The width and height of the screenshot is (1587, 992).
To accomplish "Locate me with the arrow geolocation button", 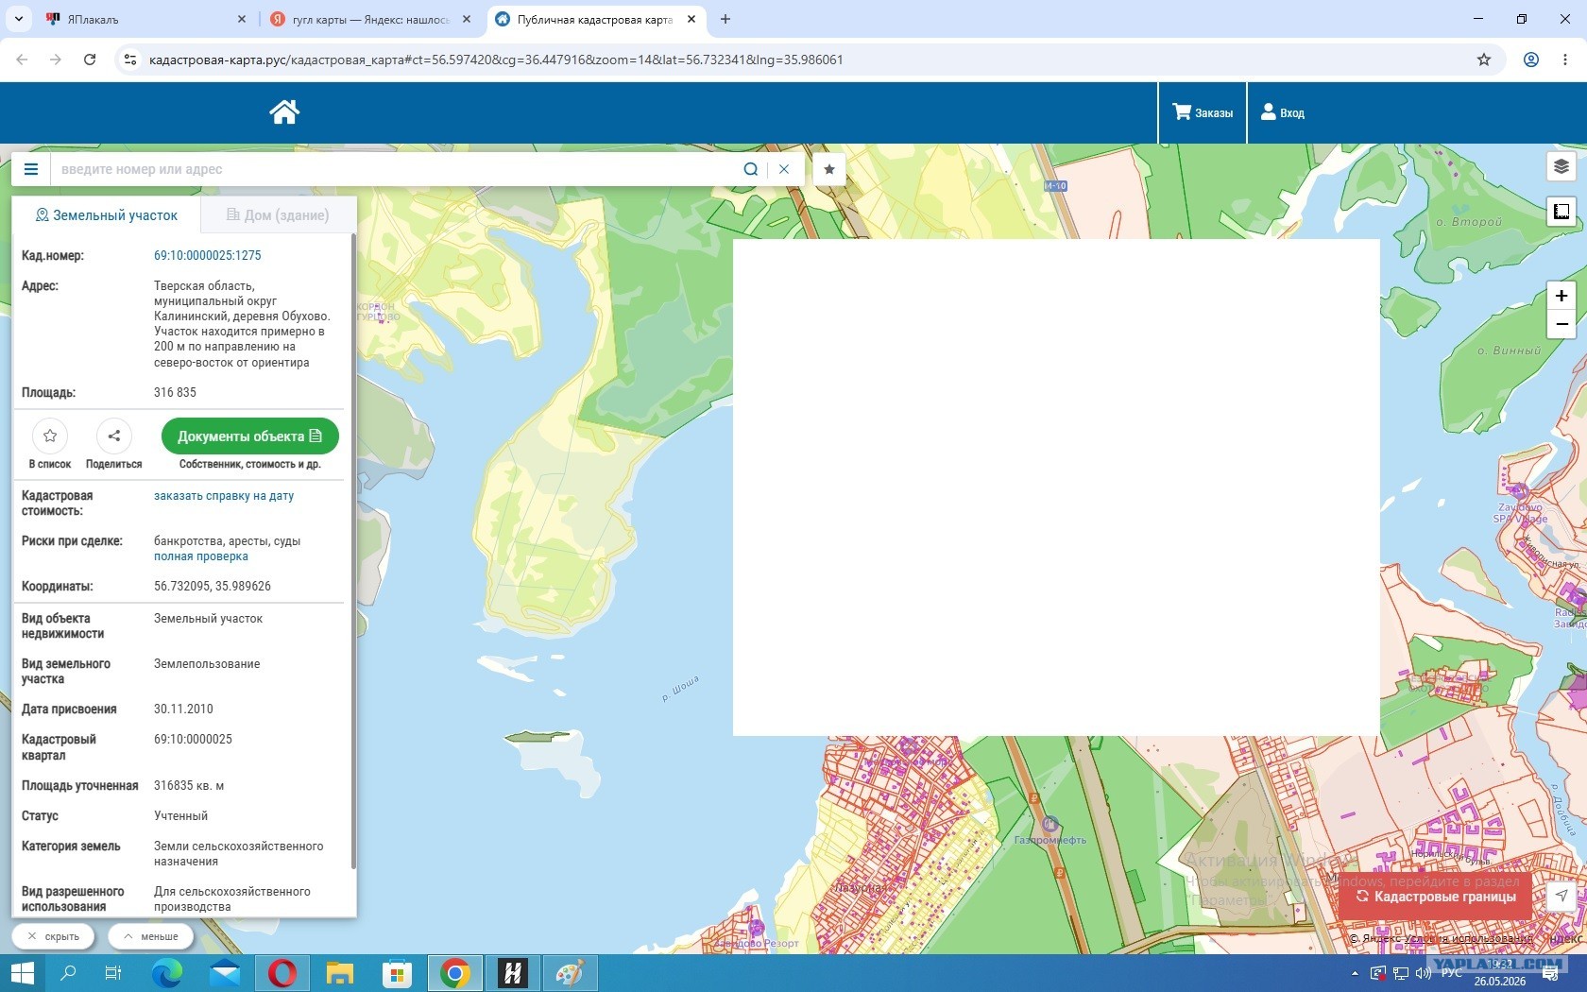I will click(x=1561, y=896).
